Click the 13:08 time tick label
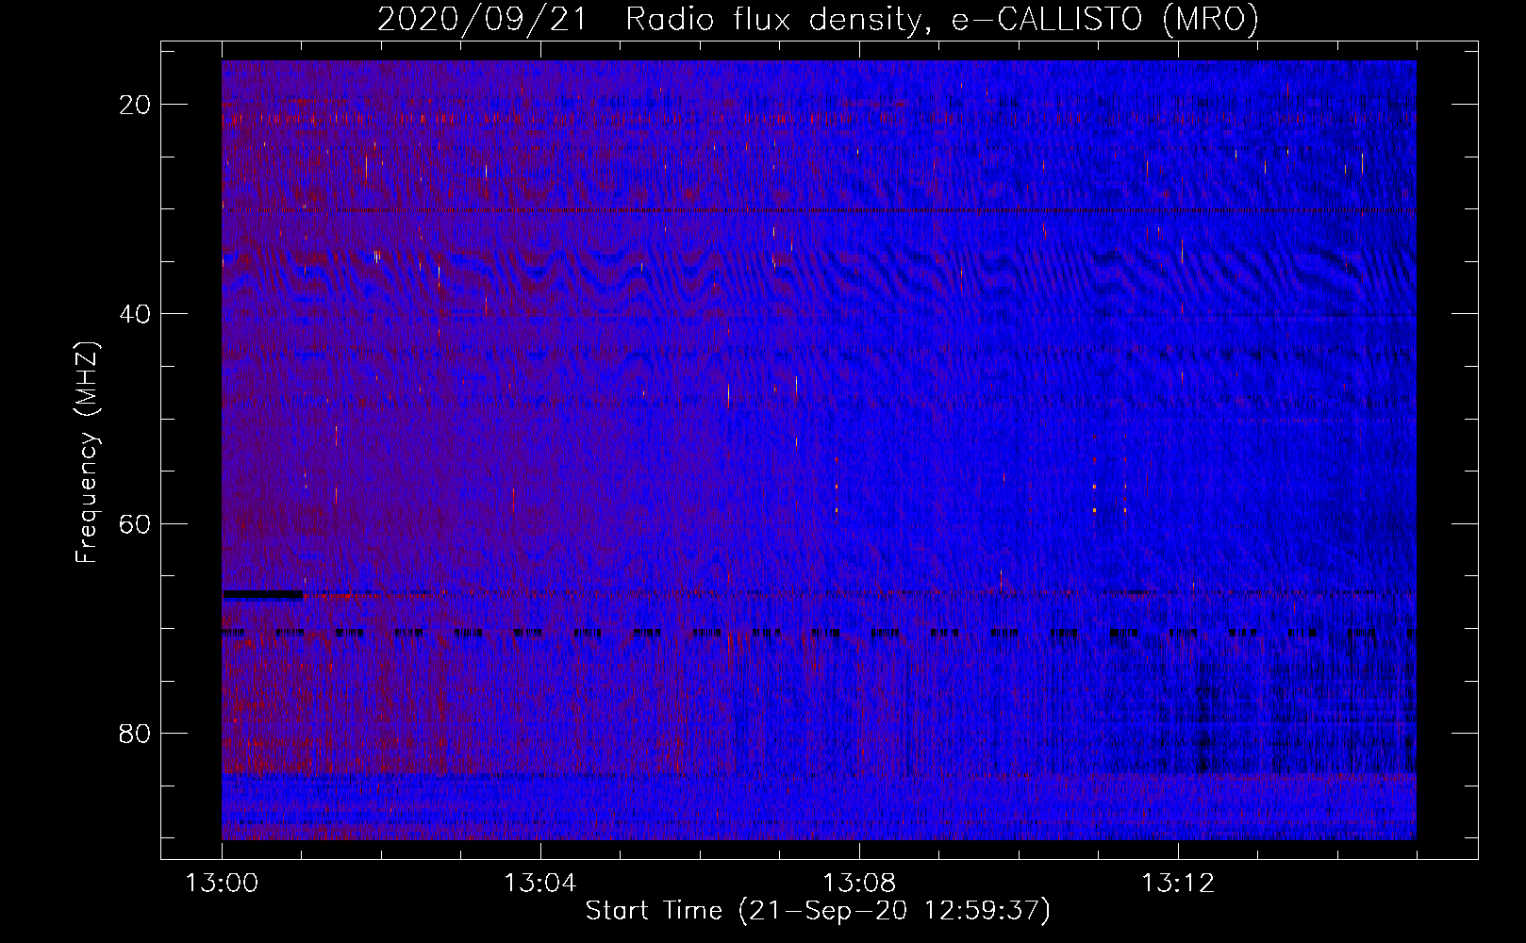 pos(859,884)
